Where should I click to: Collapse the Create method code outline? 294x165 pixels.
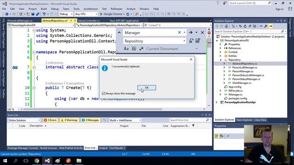click(x=34, y=88)
